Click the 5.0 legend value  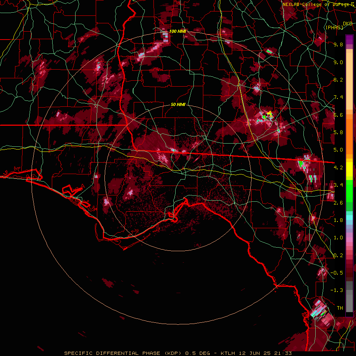click(x=338, y=150)
